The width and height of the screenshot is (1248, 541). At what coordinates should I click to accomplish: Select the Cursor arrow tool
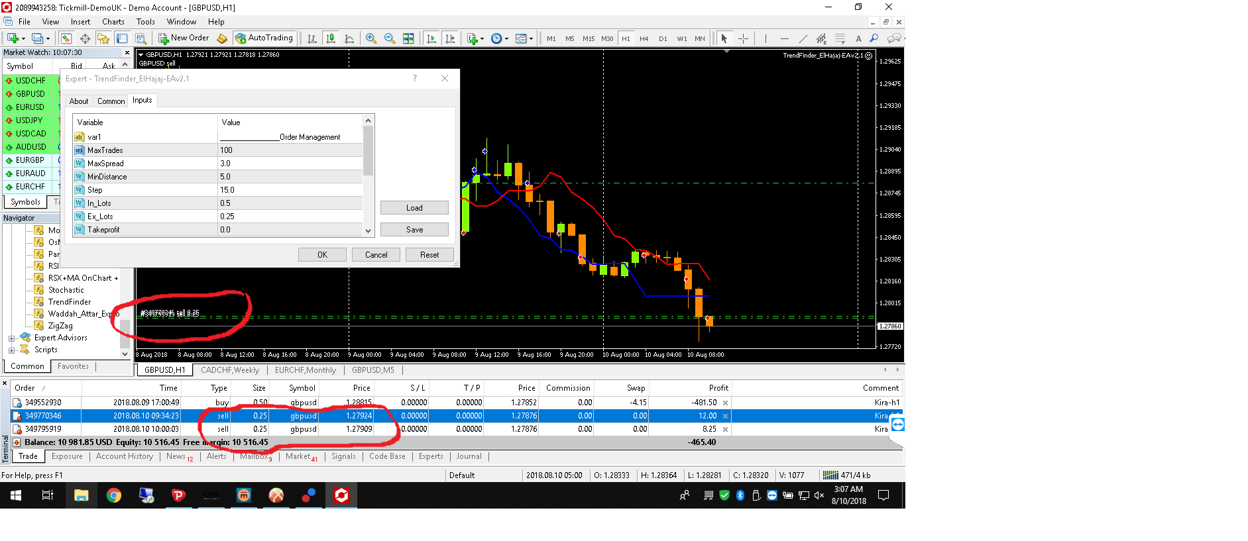click(x=724, y=38)
